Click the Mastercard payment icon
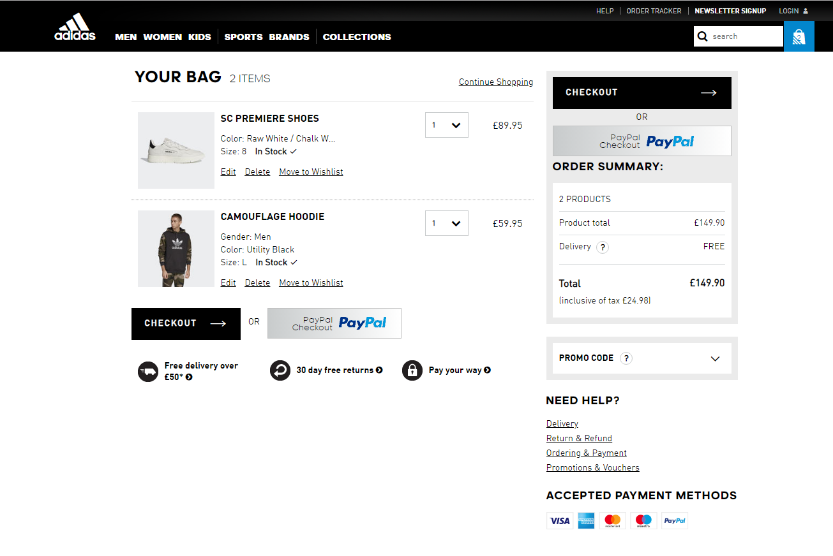This screenshot has height=556, width=833. tap(613, 521)
